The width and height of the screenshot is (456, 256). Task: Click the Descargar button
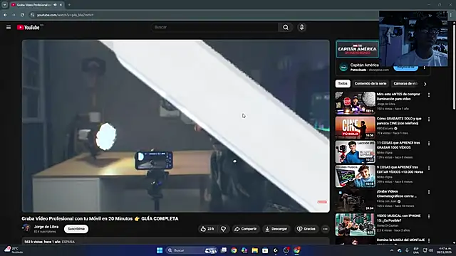click(x=276, y=229)
